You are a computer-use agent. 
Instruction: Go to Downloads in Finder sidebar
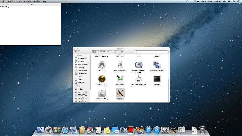(82, 74)
